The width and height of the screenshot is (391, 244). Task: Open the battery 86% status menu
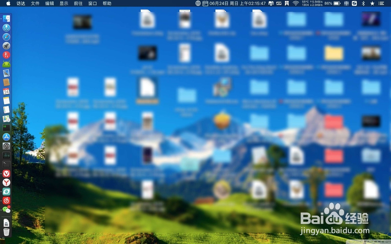pyautogui.click(x=332, y=3)
